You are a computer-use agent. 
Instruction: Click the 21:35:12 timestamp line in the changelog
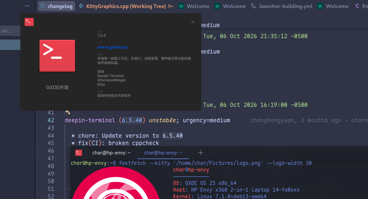tap(255, 36)
